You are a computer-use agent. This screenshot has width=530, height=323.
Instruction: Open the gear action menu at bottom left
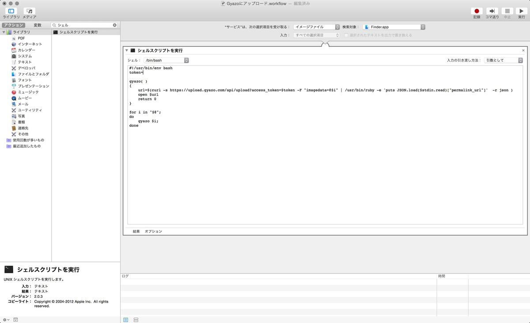point(5,319)
